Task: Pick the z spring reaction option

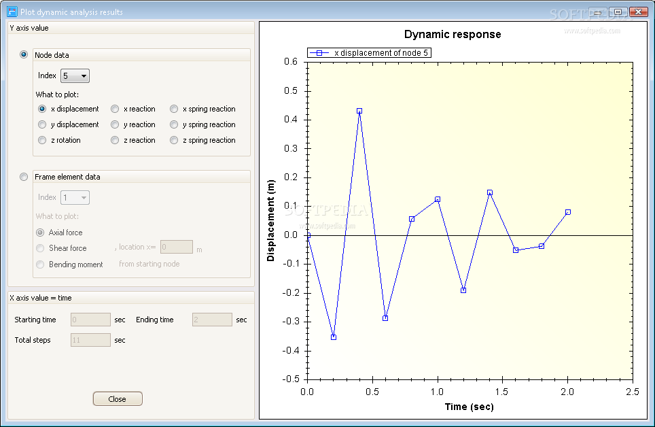Action: coord(174,140)
